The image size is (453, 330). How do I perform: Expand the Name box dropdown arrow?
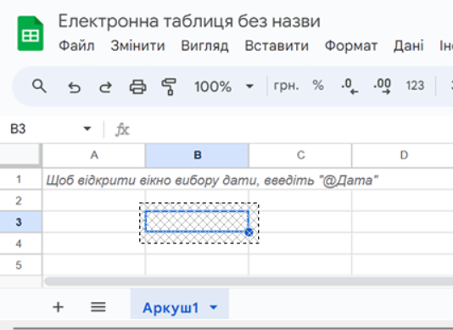click(x=87, y=129)
